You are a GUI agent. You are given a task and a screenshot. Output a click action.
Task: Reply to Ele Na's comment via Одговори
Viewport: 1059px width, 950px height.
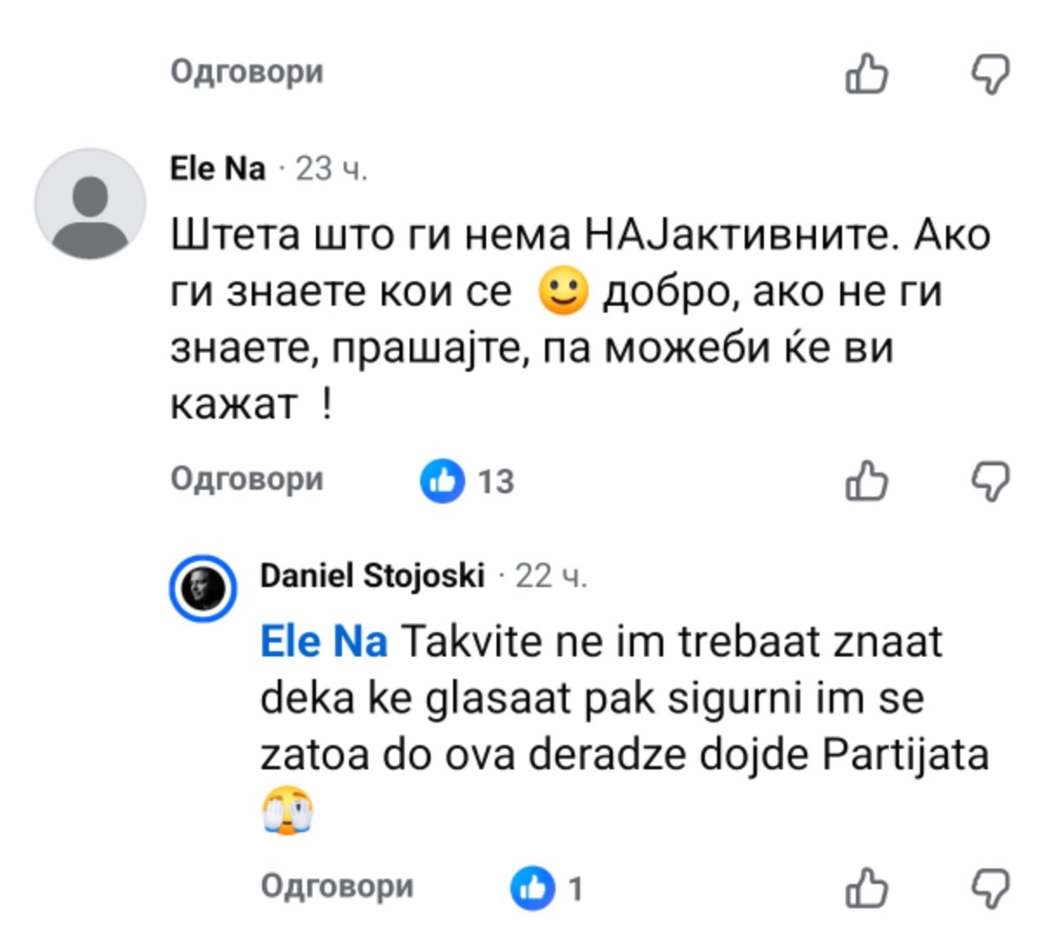[x=247, y=478]
